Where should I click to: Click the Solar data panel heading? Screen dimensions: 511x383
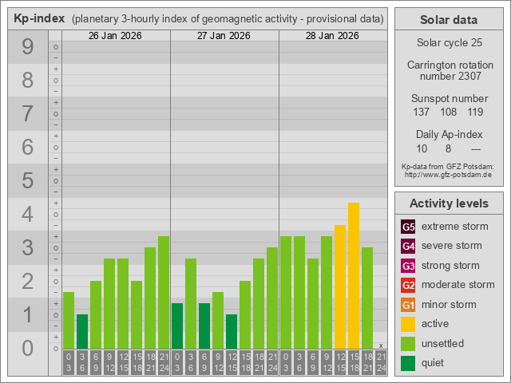click(448, 20)
